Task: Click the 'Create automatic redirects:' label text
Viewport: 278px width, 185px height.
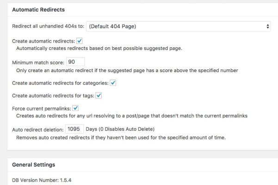Action: point(43,41)
